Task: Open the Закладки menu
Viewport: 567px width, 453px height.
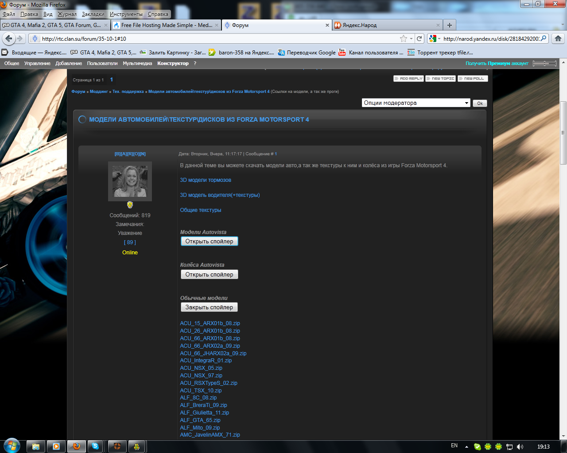Action: pos(93,14)
